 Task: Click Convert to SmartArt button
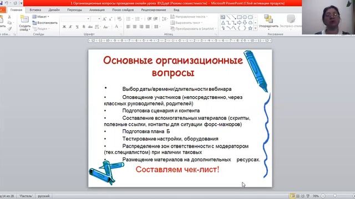click(x=193, y=29)
